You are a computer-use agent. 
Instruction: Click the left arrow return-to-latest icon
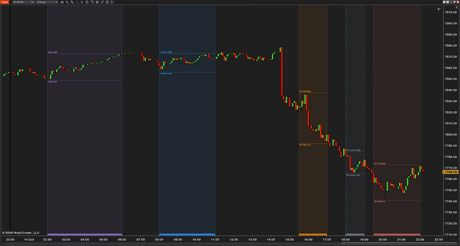[439, 9]
